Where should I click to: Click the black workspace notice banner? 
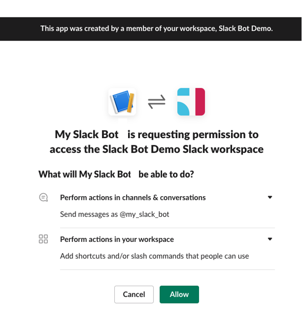(151, 29)
